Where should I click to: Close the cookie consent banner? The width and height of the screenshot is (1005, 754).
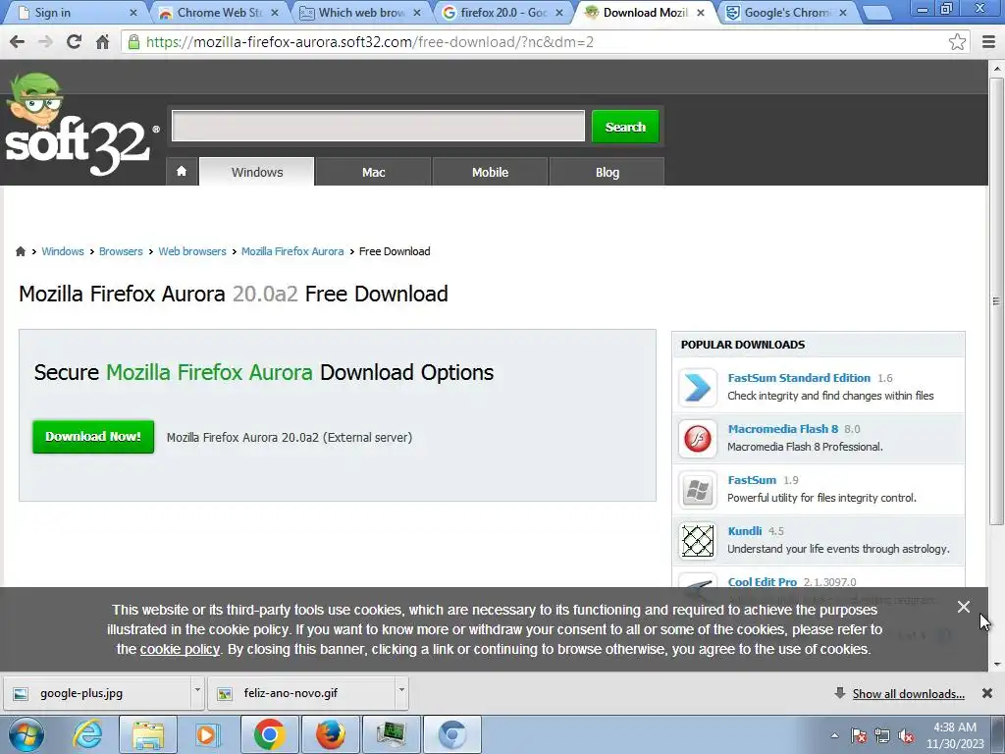click(x=964, y=607)
